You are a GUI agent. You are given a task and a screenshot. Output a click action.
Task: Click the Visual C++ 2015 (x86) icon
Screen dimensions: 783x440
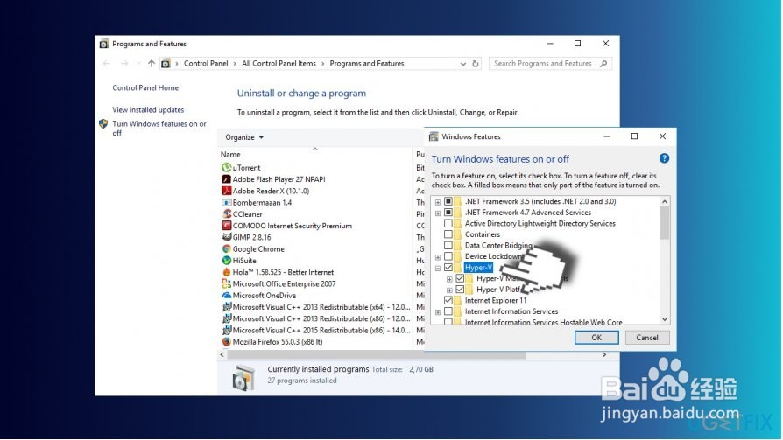click(x=226, y=330)
